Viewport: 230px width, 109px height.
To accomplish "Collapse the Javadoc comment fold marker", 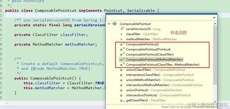I will tap(3, 59).
